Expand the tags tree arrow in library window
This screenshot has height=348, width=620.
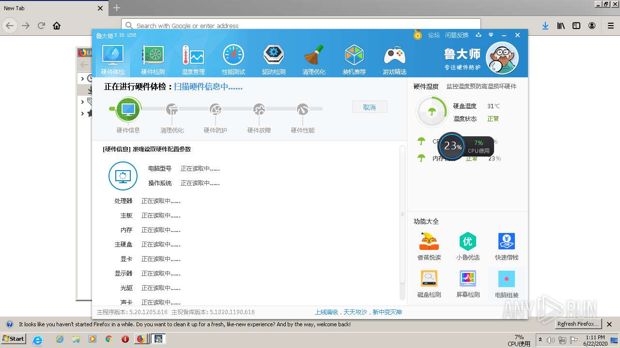[83, 101]
